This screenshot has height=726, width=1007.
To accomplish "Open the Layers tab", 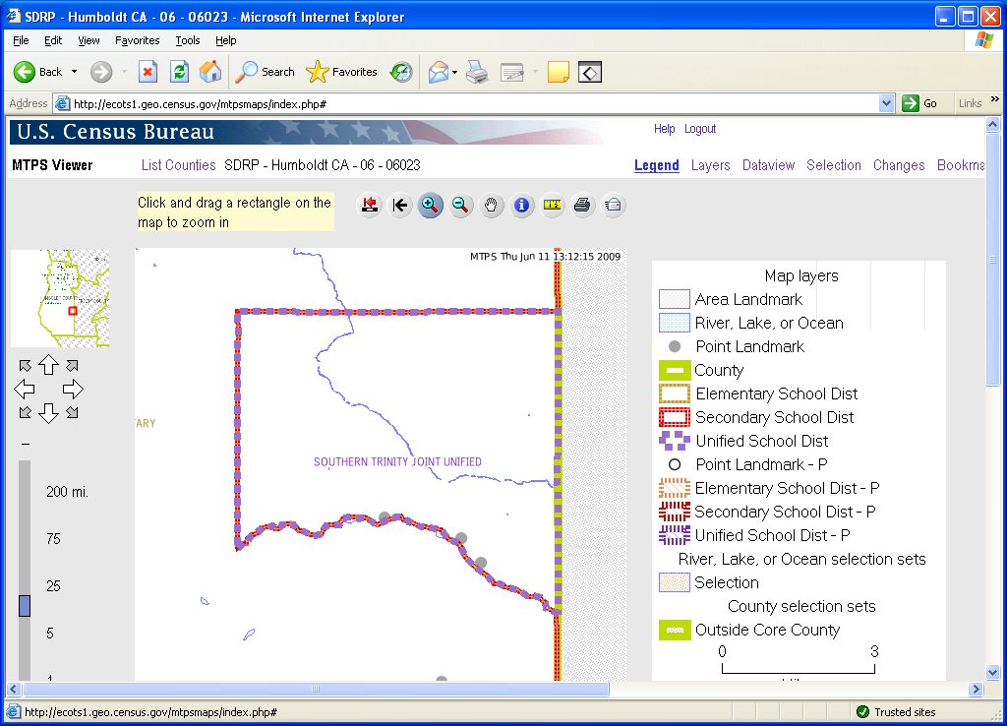I will [710, 165].
